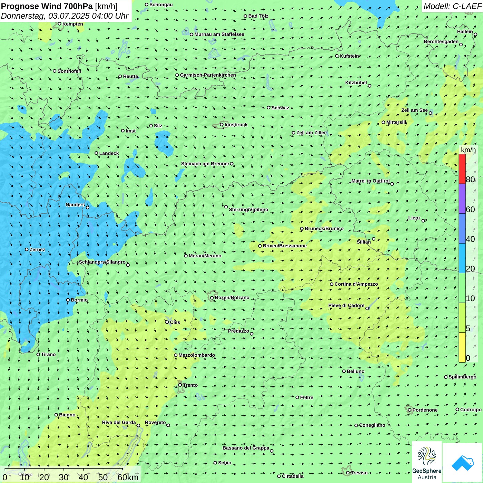
Task: Click the Landeck city marker
Action: pyautogui.click(x=97, y=153)
